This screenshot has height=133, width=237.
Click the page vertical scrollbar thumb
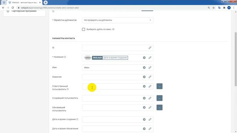pos(236,59)
